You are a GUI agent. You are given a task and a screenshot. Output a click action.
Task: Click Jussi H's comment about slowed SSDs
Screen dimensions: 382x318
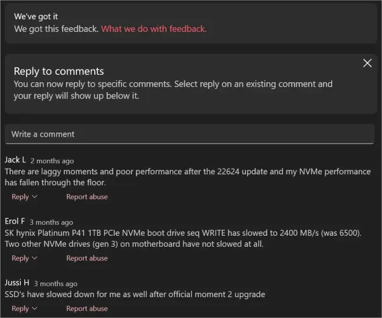point(134,294)
